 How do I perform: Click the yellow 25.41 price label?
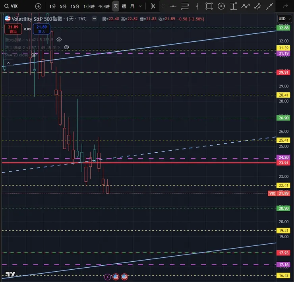pos(284,140)
